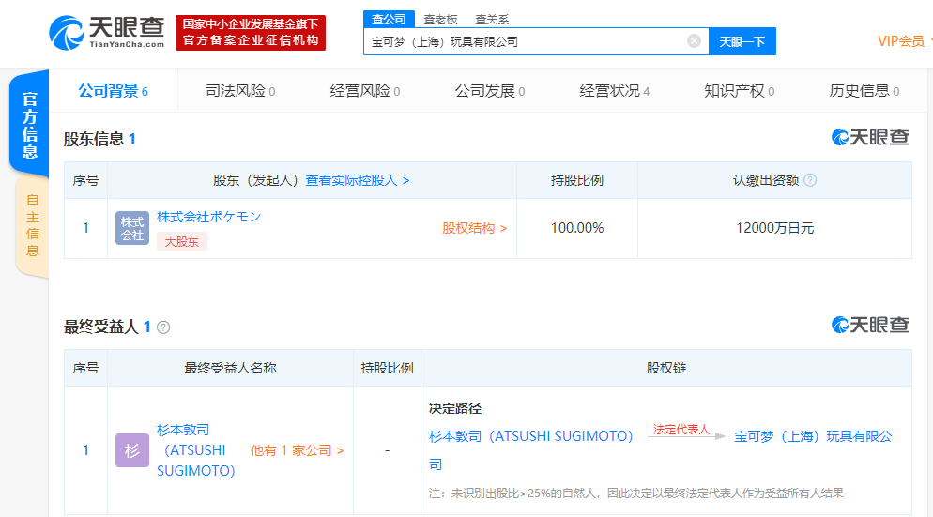This screenshot has width=933, height=517.
Task: Click the 大股东 tag
Action: tap(181, 241)
